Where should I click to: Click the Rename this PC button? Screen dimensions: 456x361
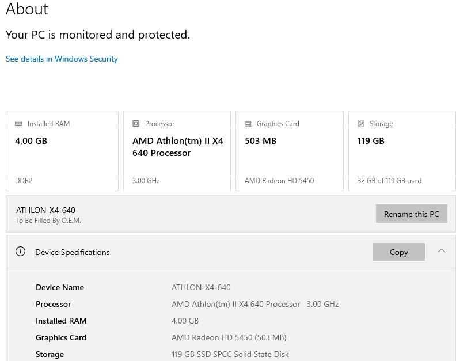411,214
